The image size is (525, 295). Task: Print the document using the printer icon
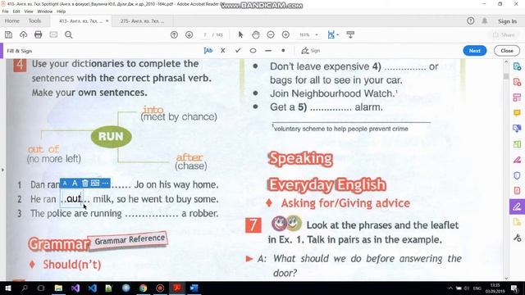[39, 34]
